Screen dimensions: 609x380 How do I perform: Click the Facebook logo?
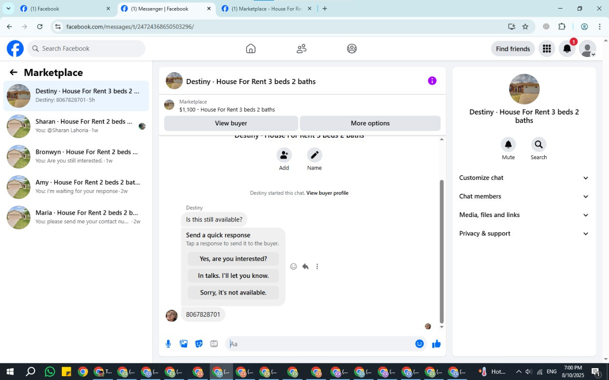[x=15, y=48]
